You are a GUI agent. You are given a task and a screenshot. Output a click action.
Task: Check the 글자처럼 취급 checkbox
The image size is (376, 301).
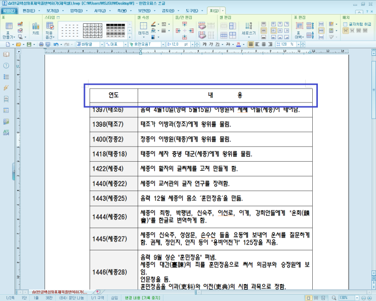pyautogui.click(x=345, y=24)
